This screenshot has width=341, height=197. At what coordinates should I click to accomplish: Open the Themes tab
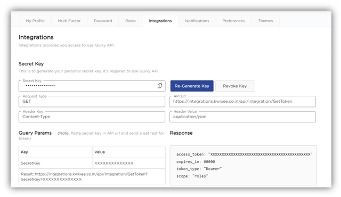(x=265, y=21)
